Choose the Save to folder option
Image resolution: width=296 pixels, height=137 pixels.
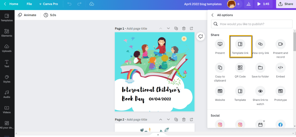tap(260, 70)
